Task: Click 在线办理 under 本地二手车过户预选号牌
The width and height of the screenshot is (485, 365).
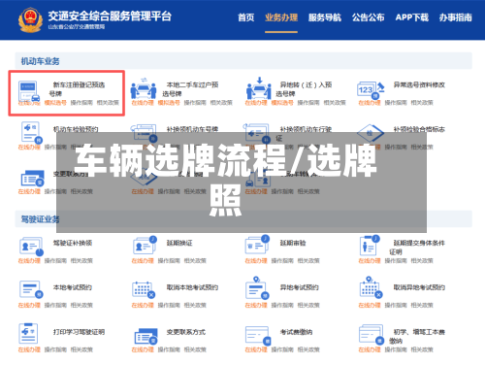Action: 143,103
